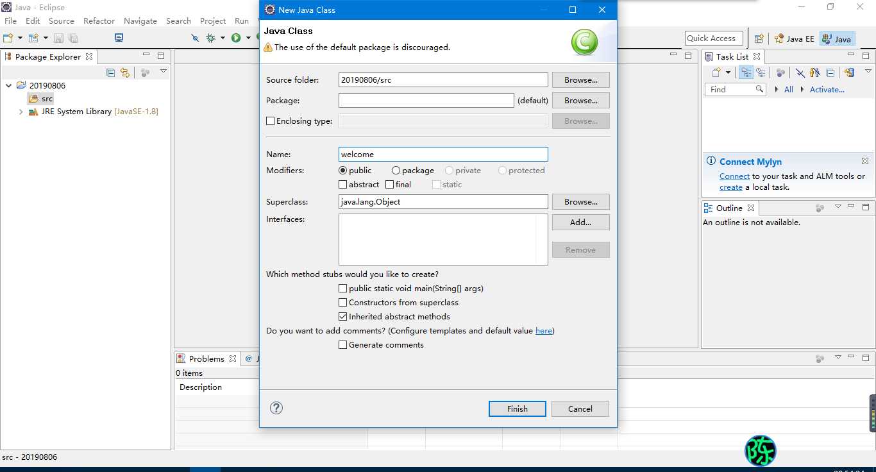Click Add for Interfaces
Screen dimensions: 876x472
tap(581, 223)
